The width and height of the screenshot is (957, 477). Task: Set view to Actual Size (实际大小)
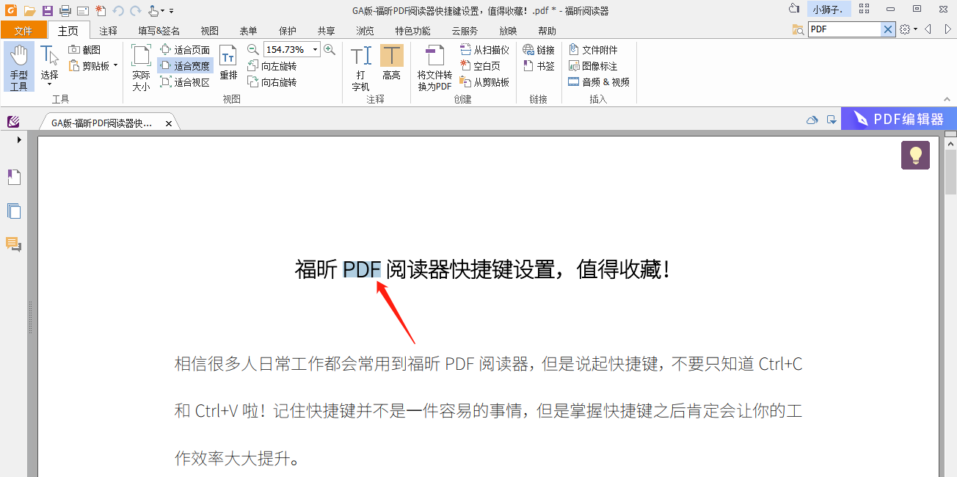click(x=141, y=67)
